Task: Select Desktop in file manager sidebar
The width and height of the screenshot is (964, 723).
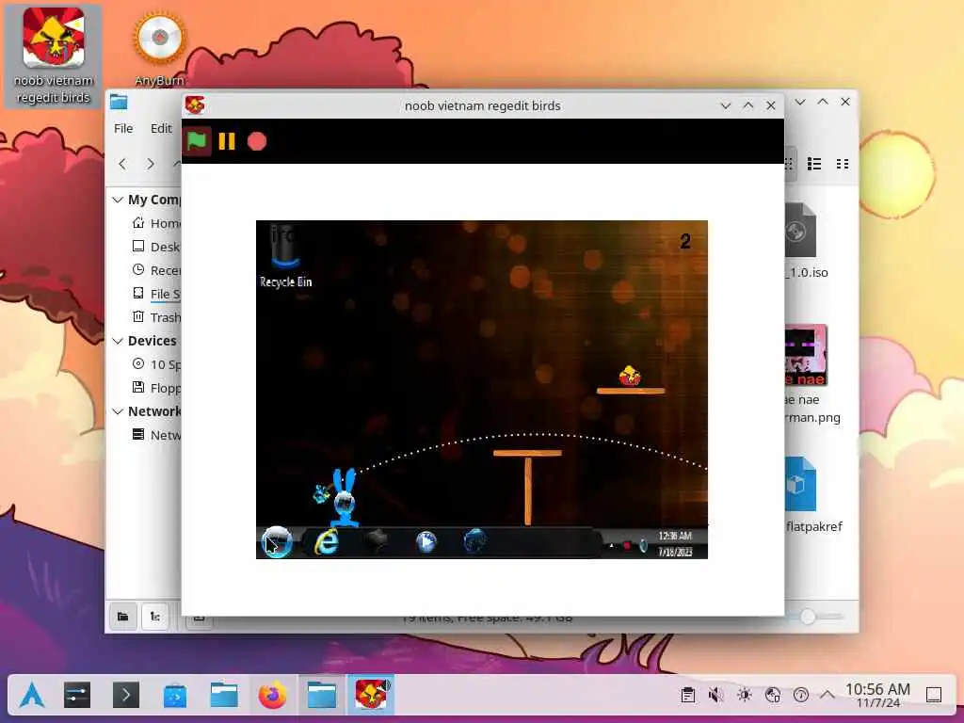Action: (156, 247)
